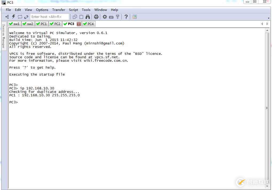Open Session Options gear icon
272x190 pixels.
tap(105, 17)
